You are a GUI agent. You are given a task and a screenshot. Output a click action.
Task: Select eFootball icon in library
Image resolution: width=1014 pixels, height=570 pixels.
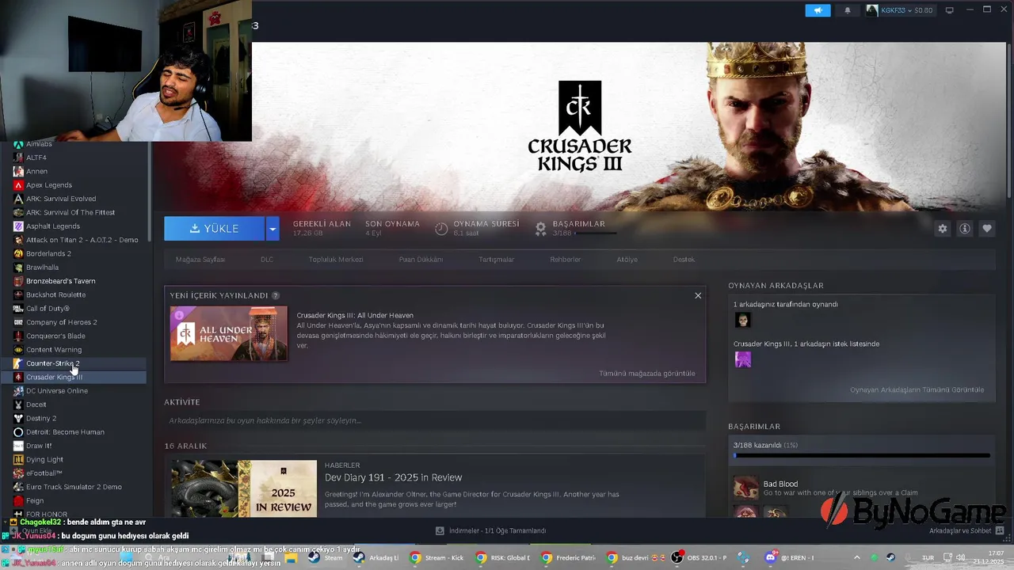coord(18,473)
